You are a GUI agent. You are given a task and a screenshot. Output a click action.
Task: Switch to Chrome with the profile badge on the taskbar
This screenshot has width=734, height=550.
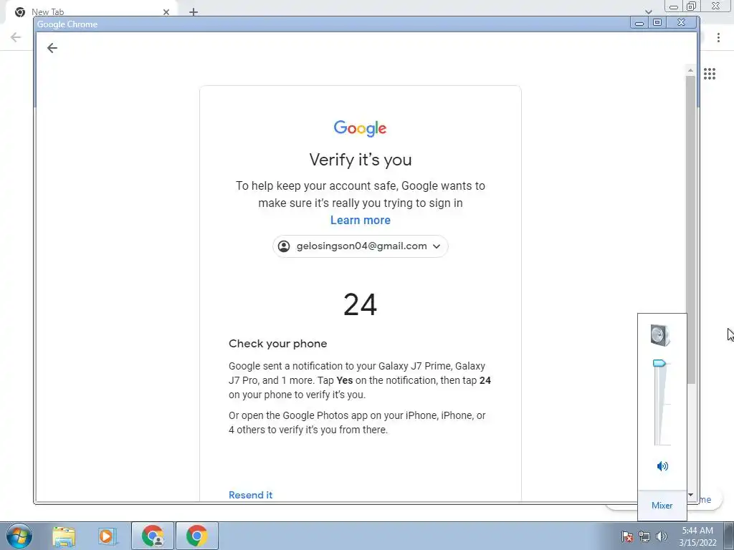[x=153, y=536]
